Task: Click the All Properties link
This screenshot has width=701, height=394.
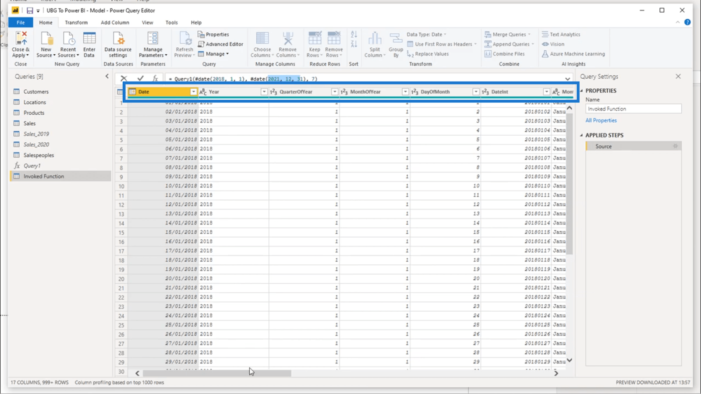Action: [601, 120]
